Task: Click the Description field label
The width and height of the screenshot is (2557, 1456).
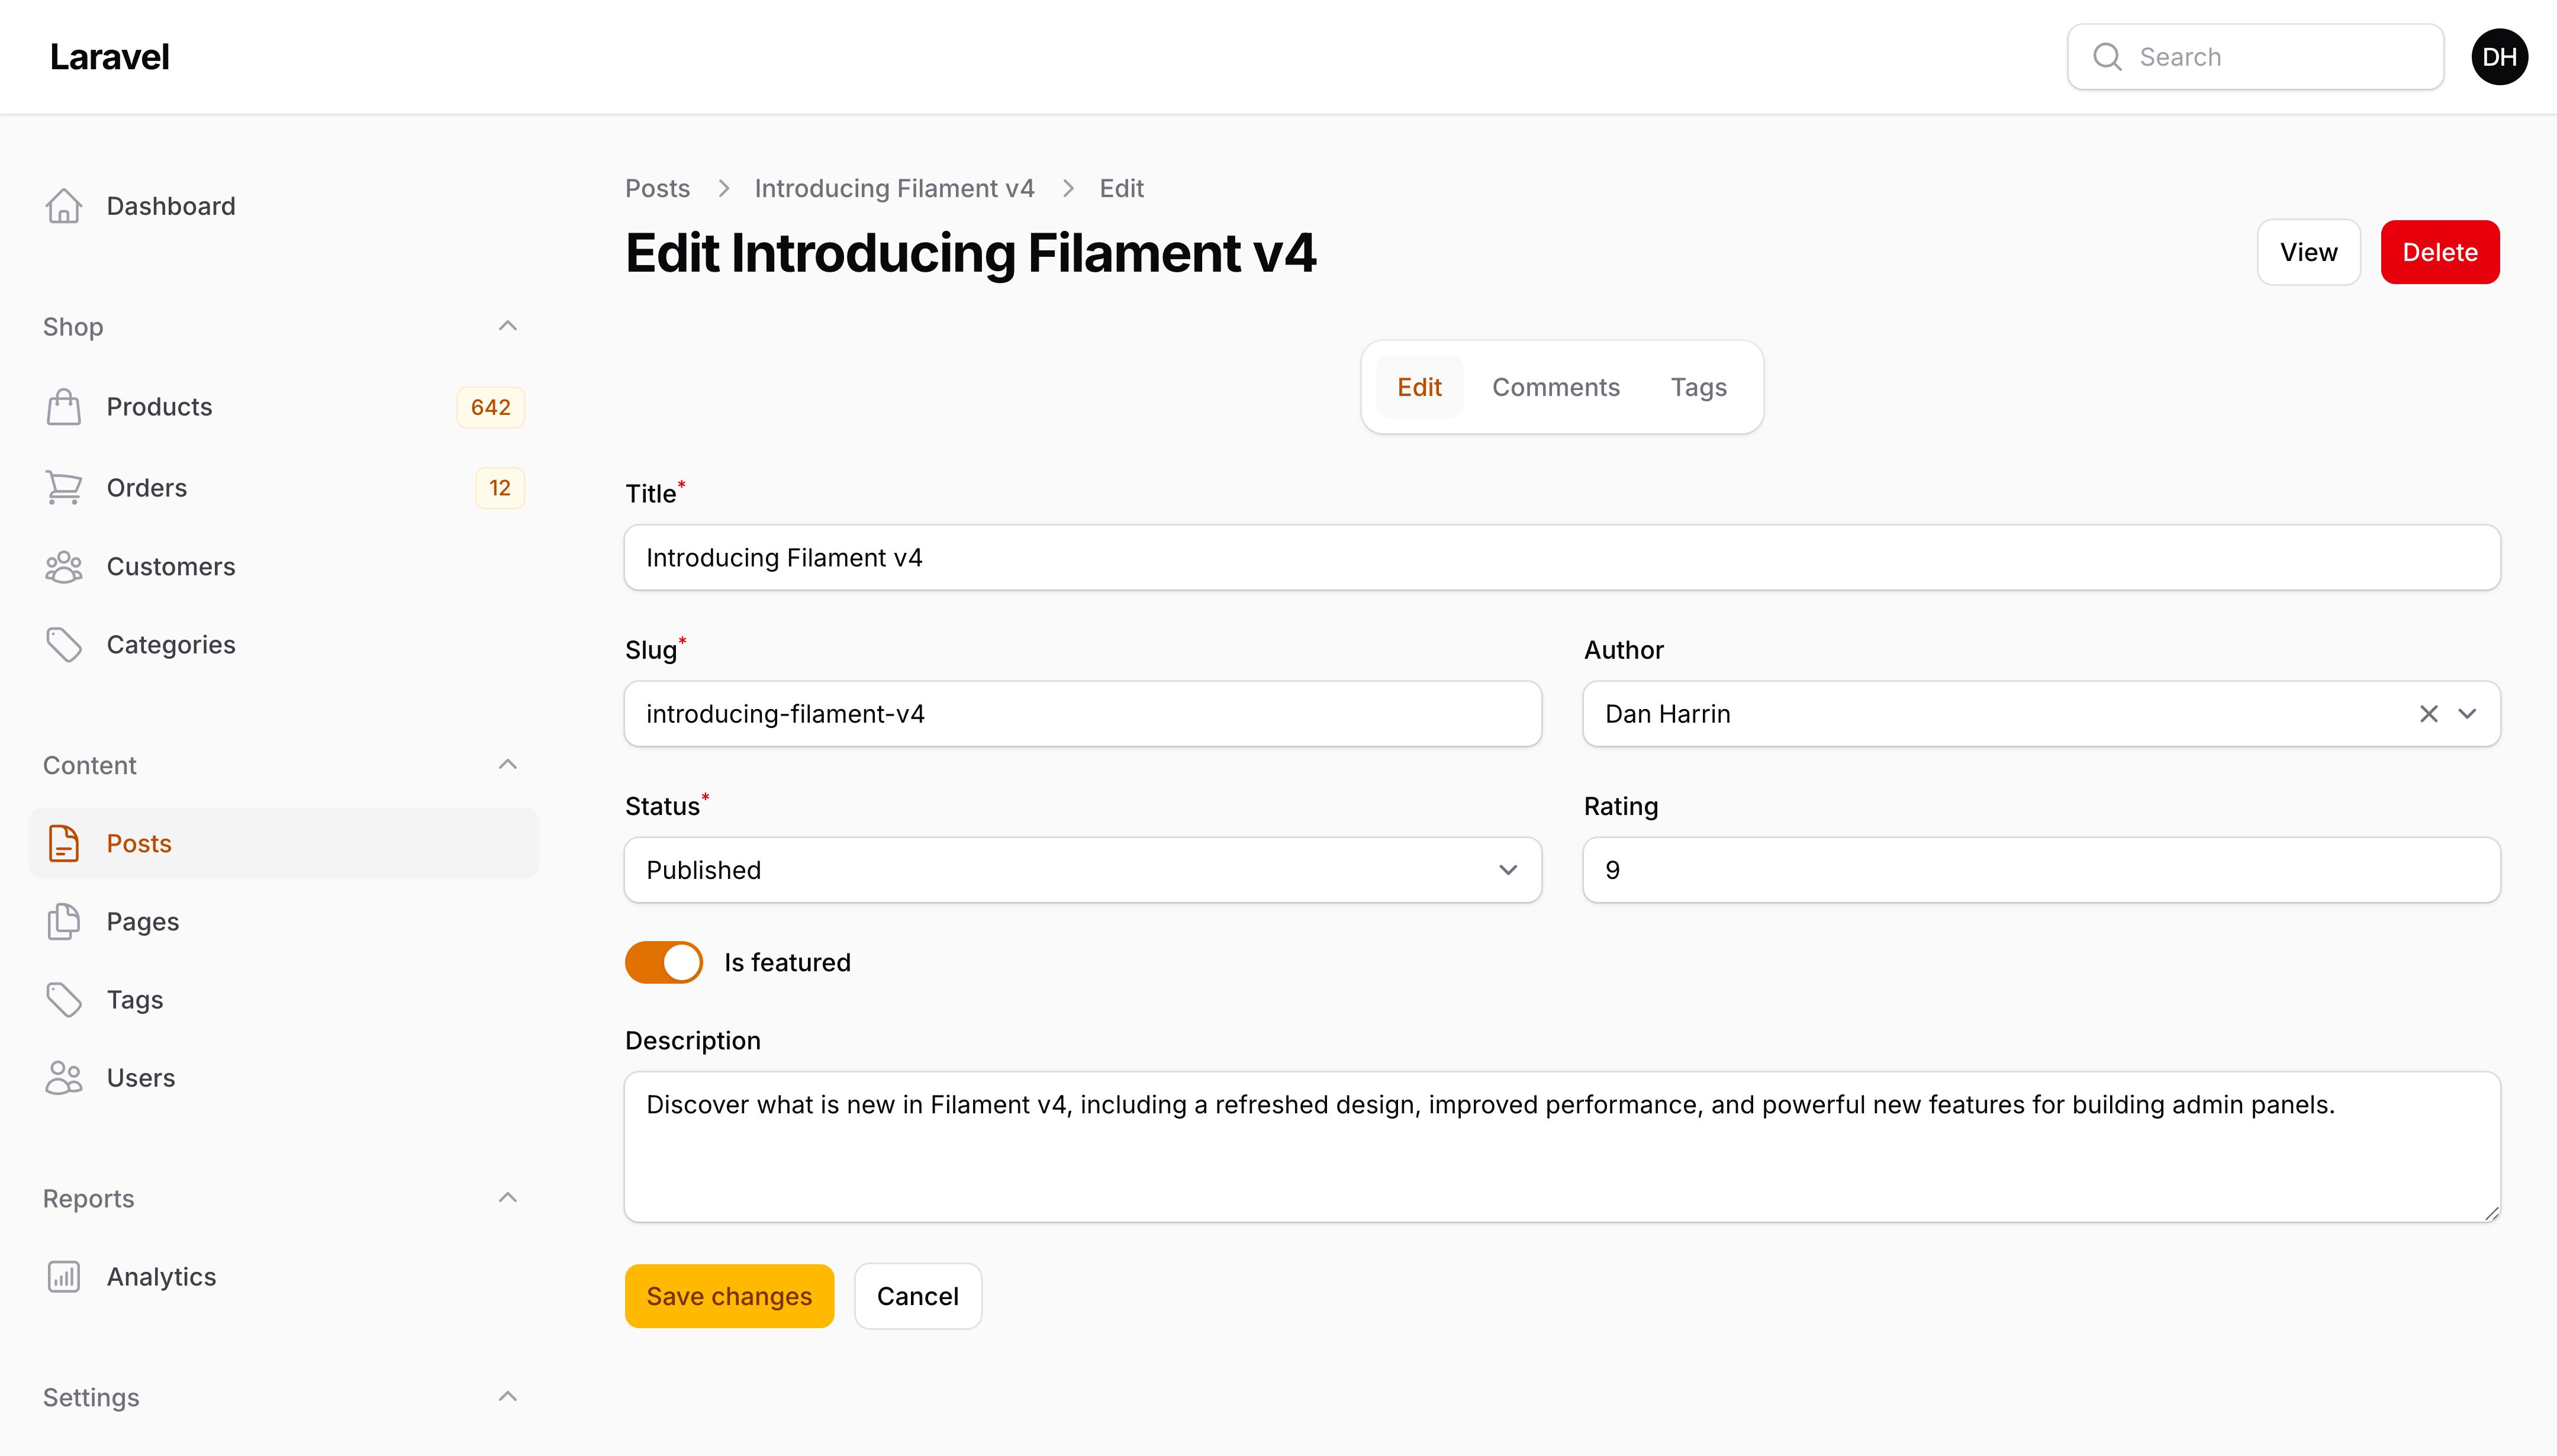Action: [x=693, y=1040]
